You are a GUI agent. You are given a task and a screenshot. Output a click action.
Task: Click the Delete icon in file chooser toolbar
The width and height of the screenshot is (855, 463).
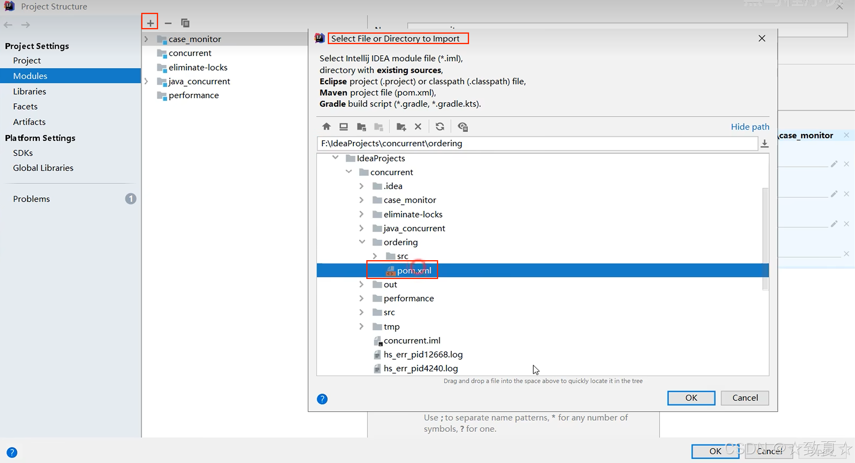tap(418, 127)
